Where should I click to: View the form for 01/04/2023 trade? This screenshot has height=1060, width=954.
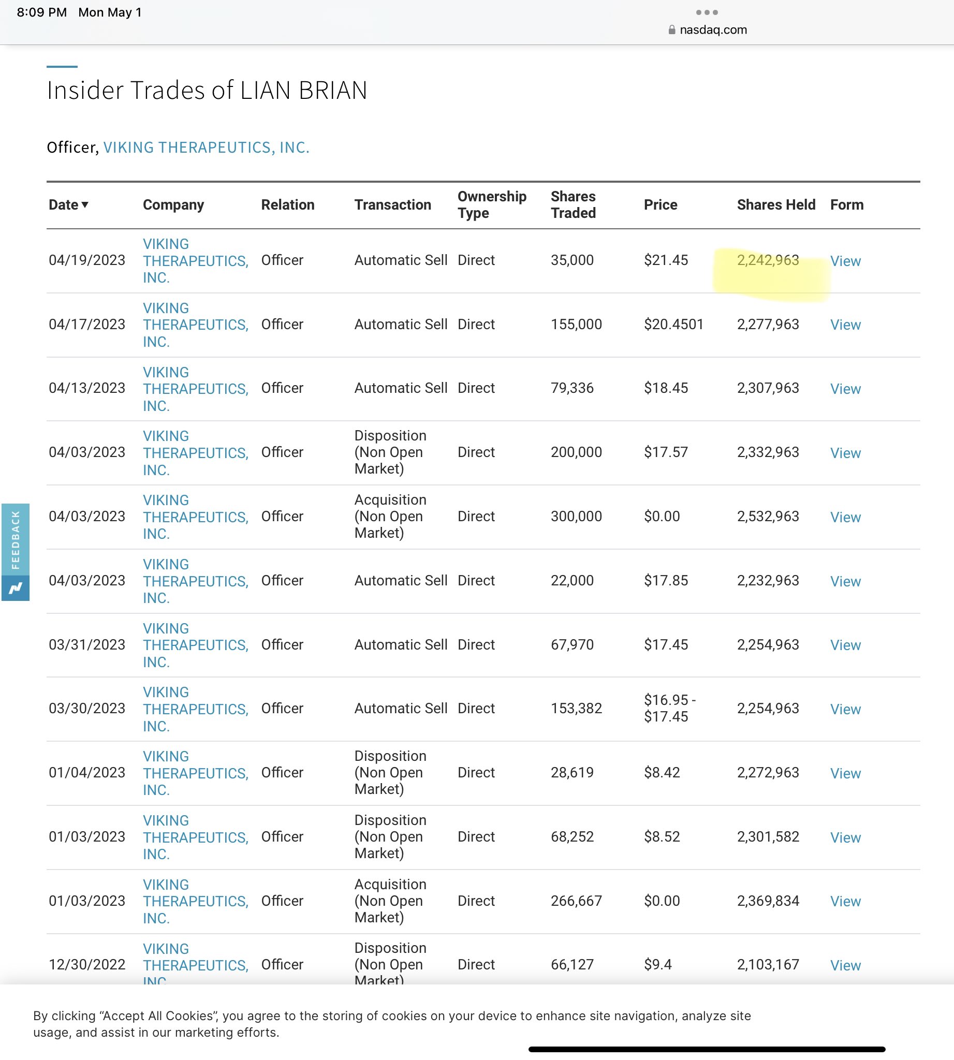pos(845,773)
